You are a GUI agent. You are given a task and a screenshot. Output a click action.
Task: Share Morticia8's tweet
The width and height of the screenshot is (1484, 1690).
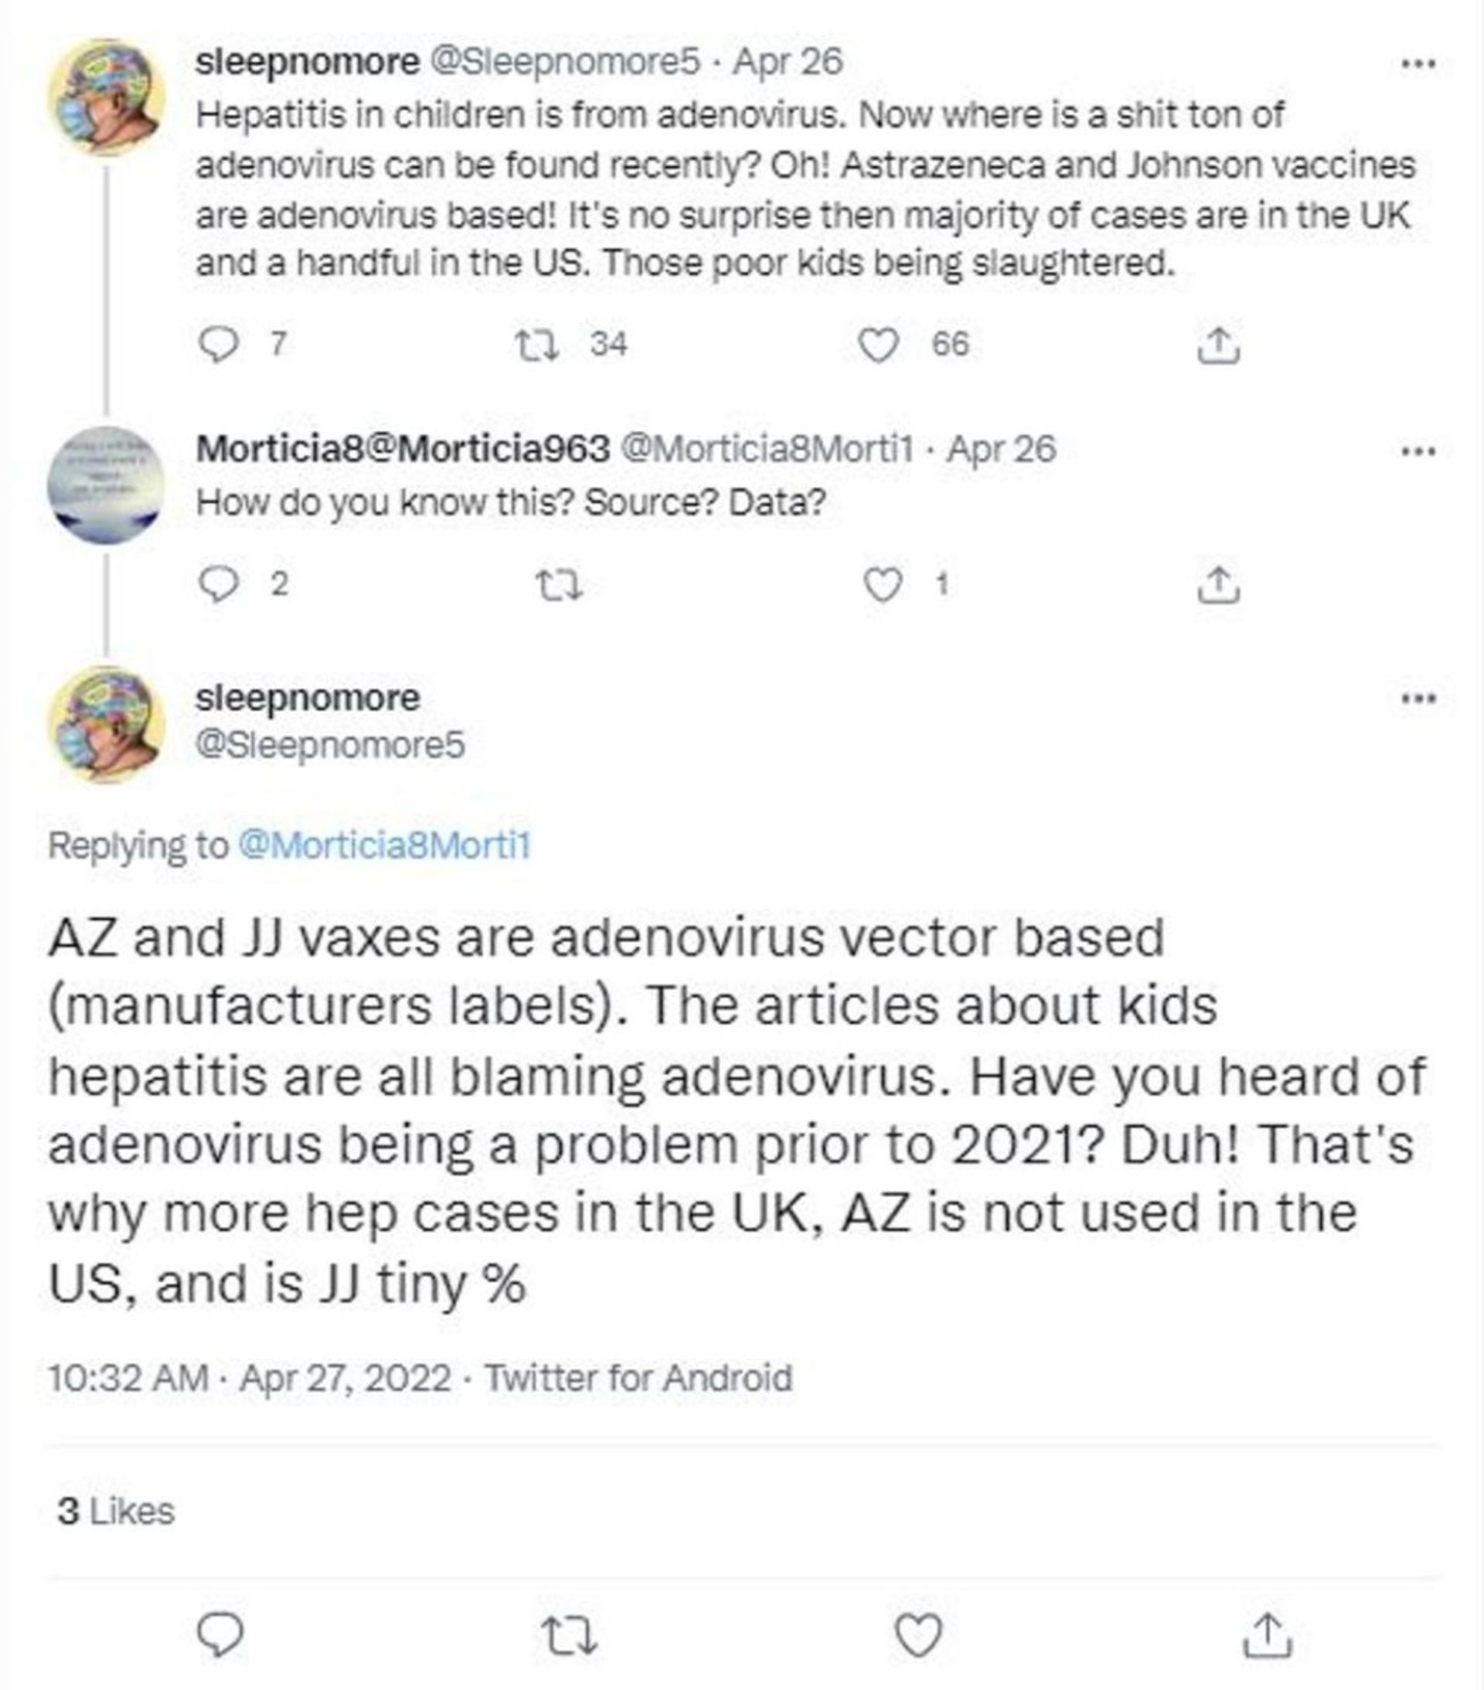click(x=1218, y=586)
